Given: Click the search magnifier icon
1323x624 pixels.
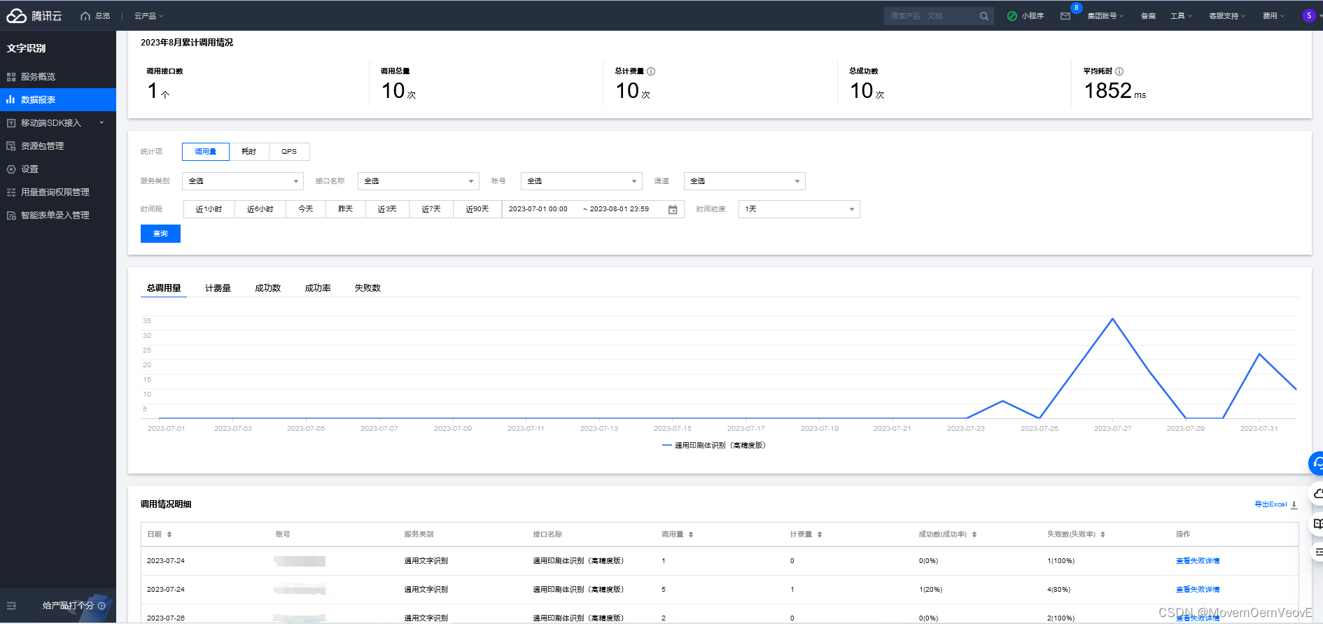Looking at the screenshot, I should pyautogui.click(x=984, y=15).
